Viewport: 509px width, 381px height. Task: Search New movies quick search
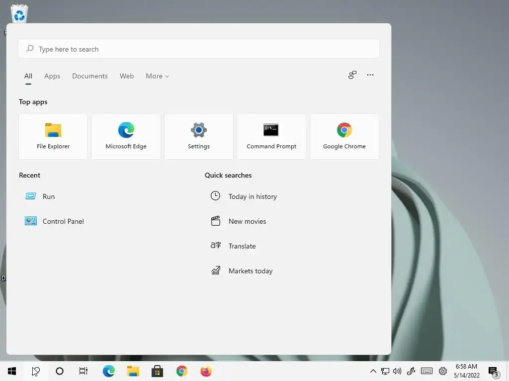(239, 221)
